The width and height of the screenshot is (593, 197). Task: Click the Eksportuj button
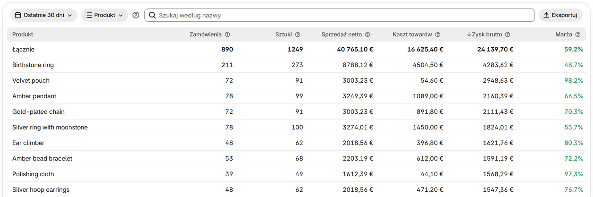[560, 15]
